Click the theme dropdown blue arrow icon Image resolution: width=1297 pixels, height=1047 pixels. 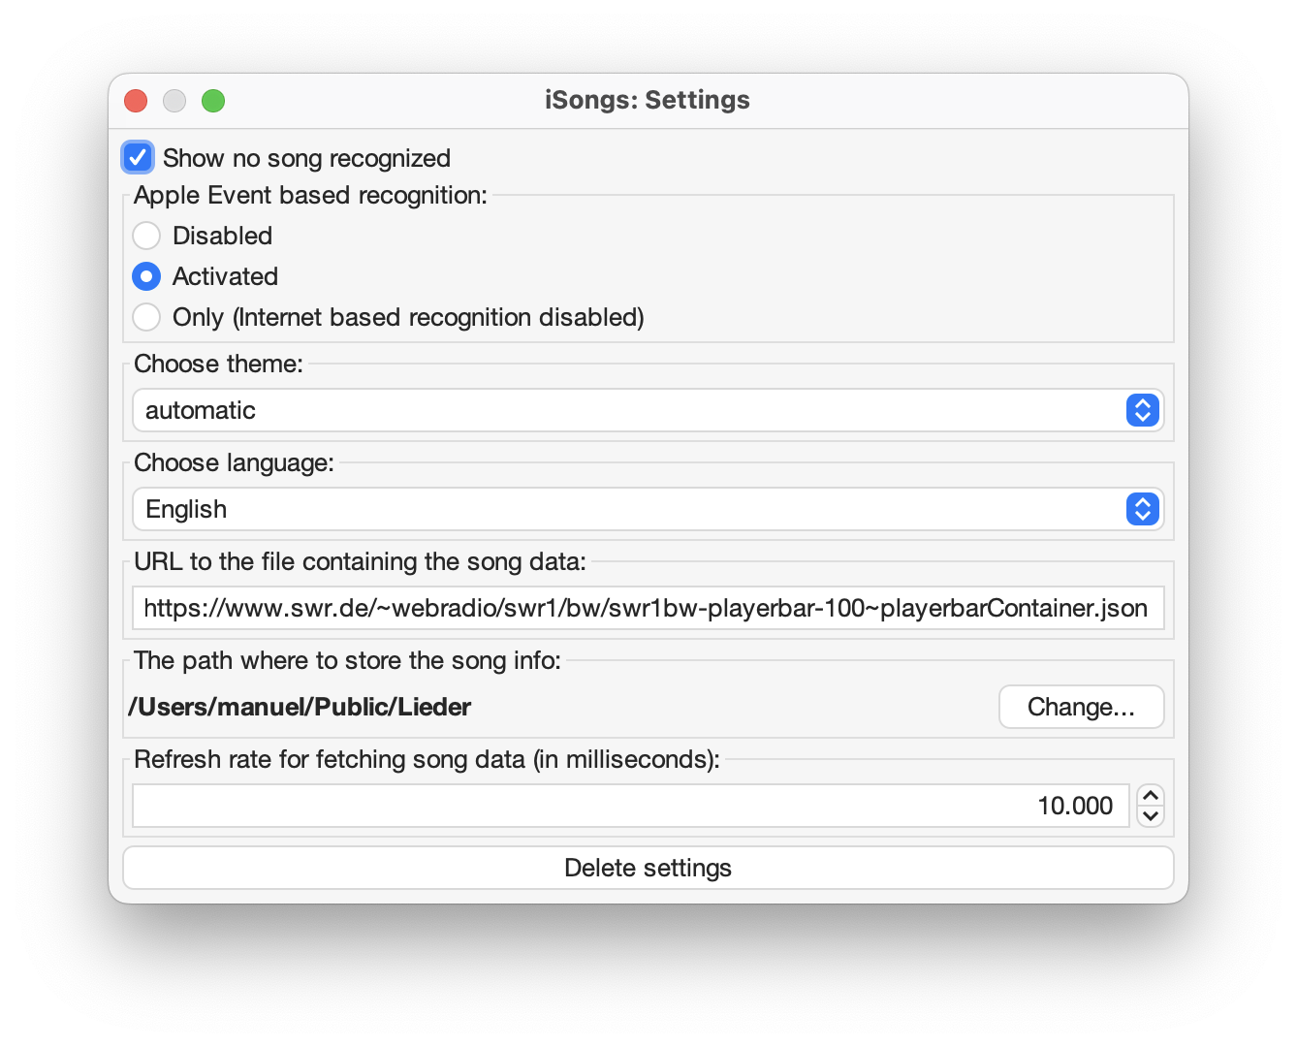coord(1143,410)
